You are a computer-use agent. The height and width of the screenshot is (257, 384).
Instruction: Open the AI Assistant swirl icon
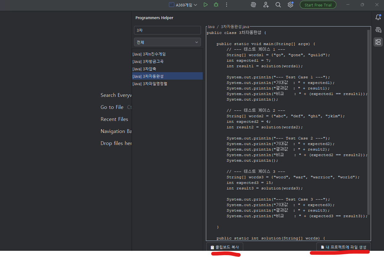tap(253, 5)
